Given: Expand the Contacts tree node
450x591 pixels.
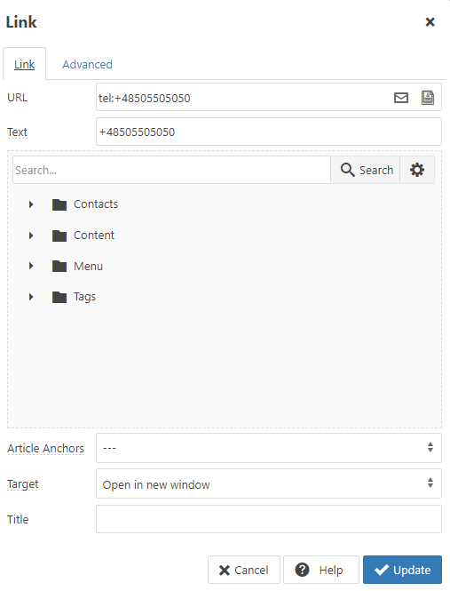Looking at the screenshot, I should (x=31, y=204).
